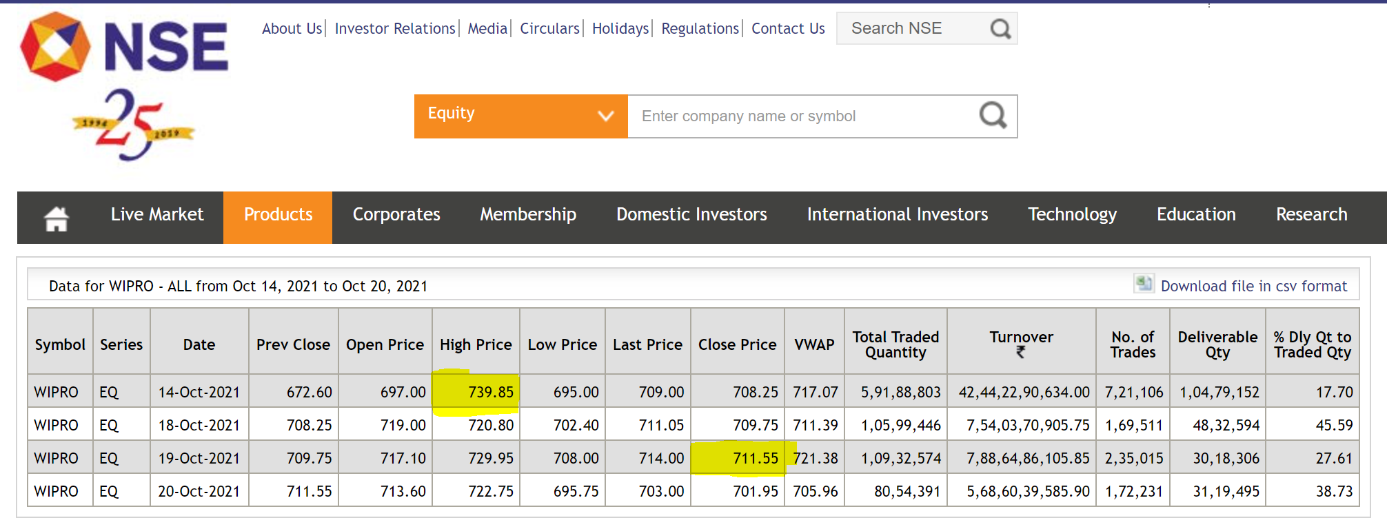Open the About Us link

(292, 29)
